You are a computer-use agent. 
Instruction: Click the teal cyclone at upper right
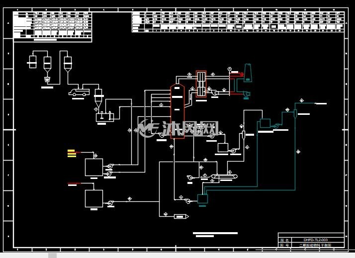295,114
